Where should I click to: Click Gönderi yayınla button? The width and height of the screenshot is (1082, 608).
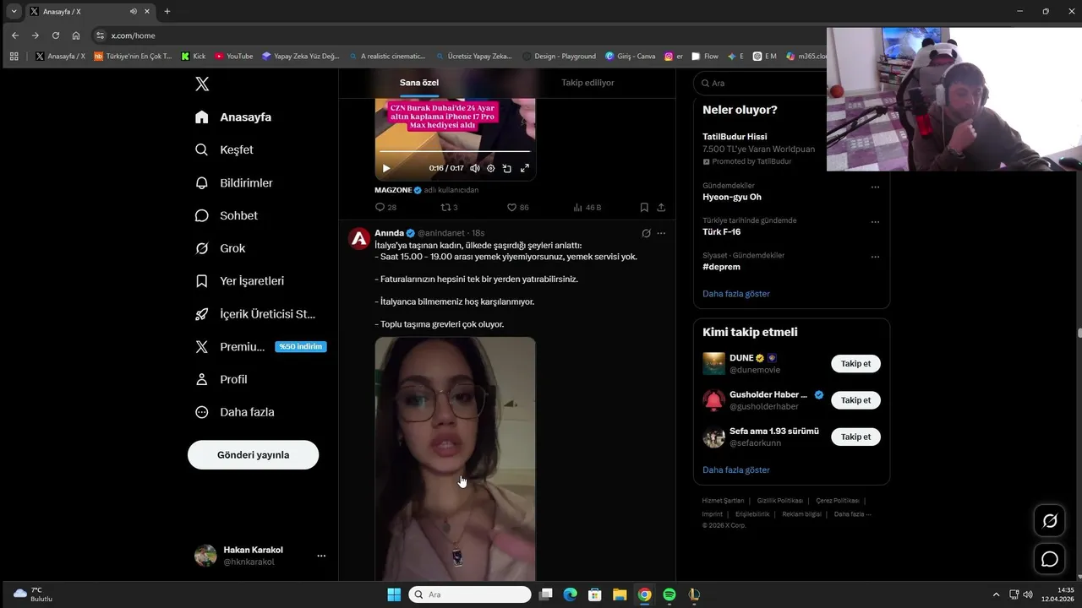pyautogui.click(x=253, y=454)
